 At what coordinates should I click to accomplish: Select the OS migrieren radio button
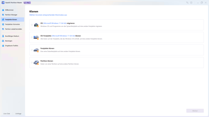tap(32, 25)
